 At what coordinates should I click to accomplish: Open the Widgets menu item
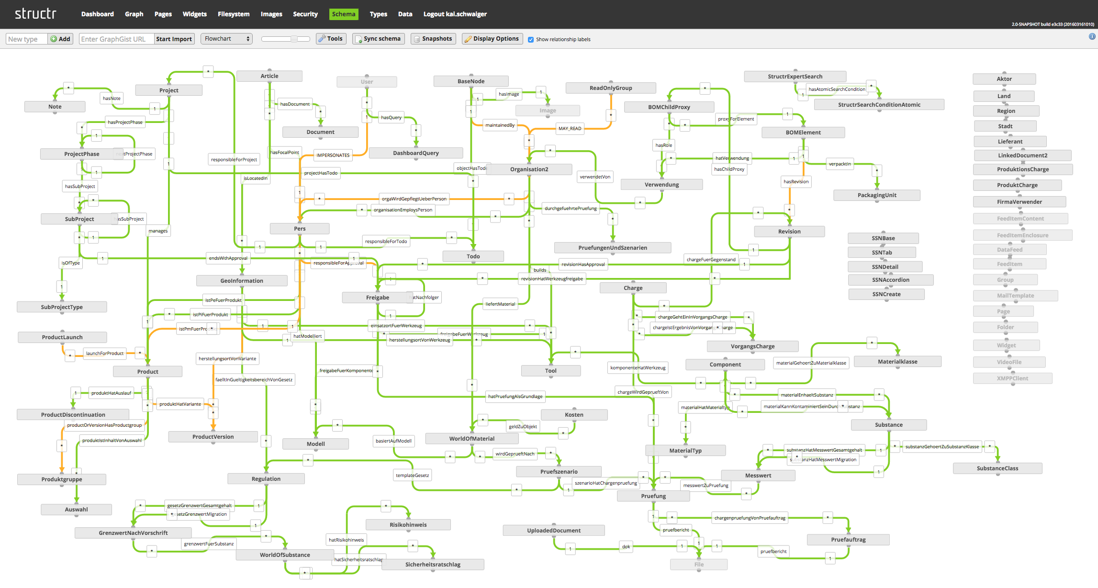click(x=195, y=14)
